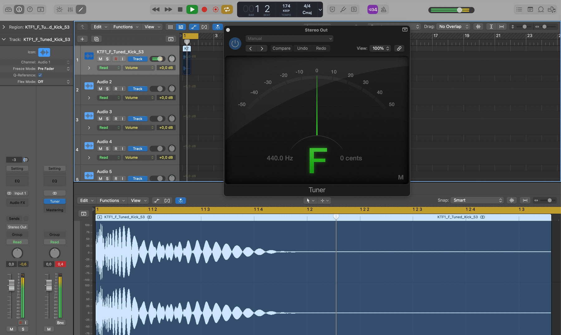Viewport: 561px width, 335px height.
Task: Toggle Smart Controls dial icon
Action: pos(59,9)
